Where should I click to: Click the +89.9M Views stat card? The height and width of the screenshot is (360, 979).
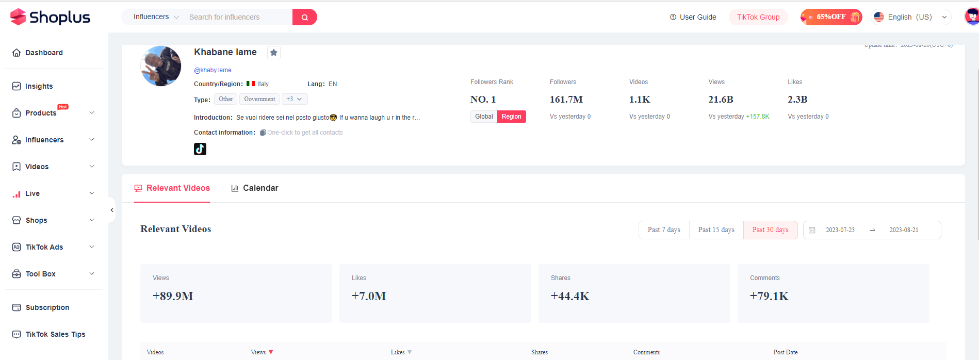click(x=236, y=293)
